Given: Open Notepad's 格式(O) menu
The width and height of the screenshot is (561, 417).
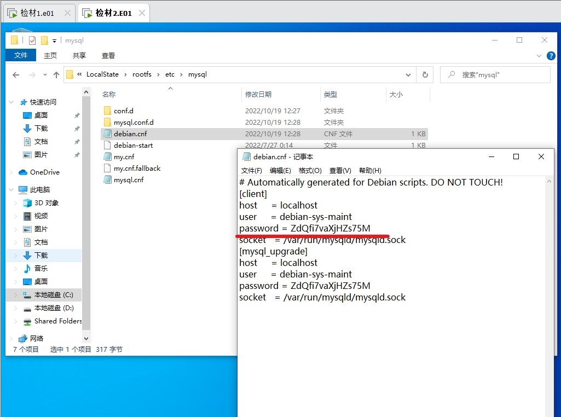Looking at the screenshot, I should coord(310,171).
